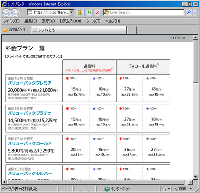Image resolution: width=200 pixels, height=193 pixels.
Task: Open the 編集(E) menu
Action: pyautogui.click(x=30, y=21)
